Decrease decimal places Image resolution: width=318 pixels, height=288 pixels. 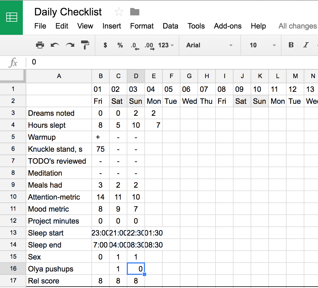click(x=134, y=46)
